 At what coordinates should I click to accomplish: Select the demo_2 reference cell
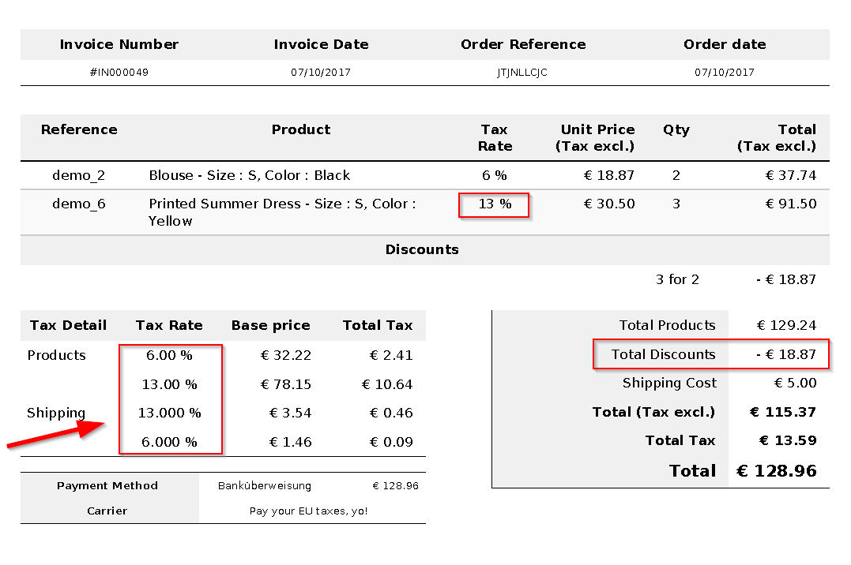point(79,175)
